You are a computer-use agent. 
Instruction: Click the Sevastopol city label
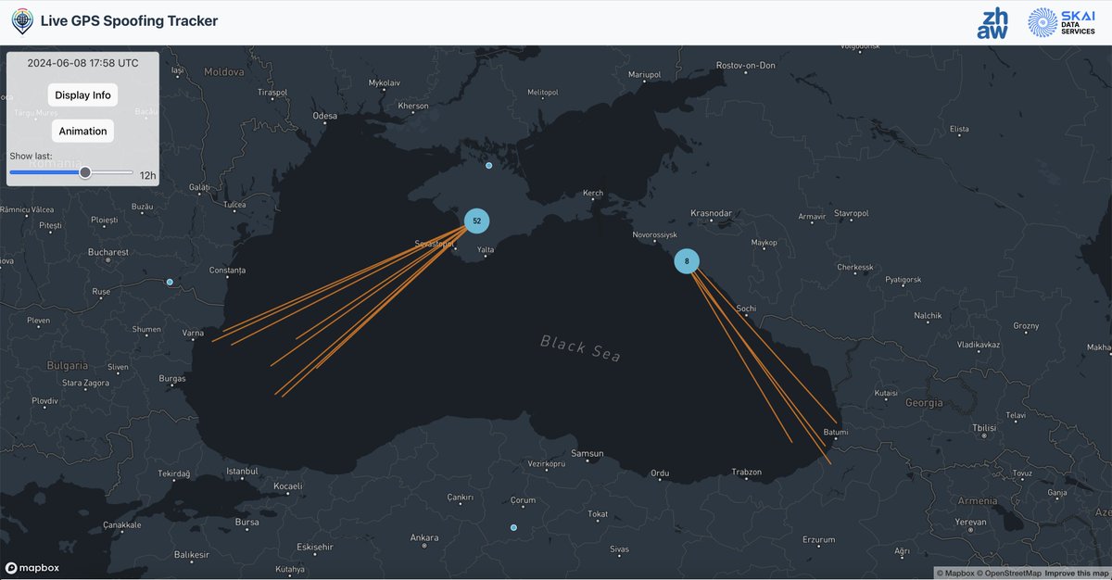[x=435, y=244]
